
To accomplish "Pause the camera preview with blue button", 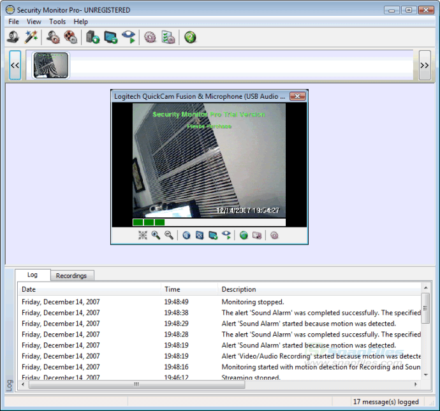I will pos(186,235).
